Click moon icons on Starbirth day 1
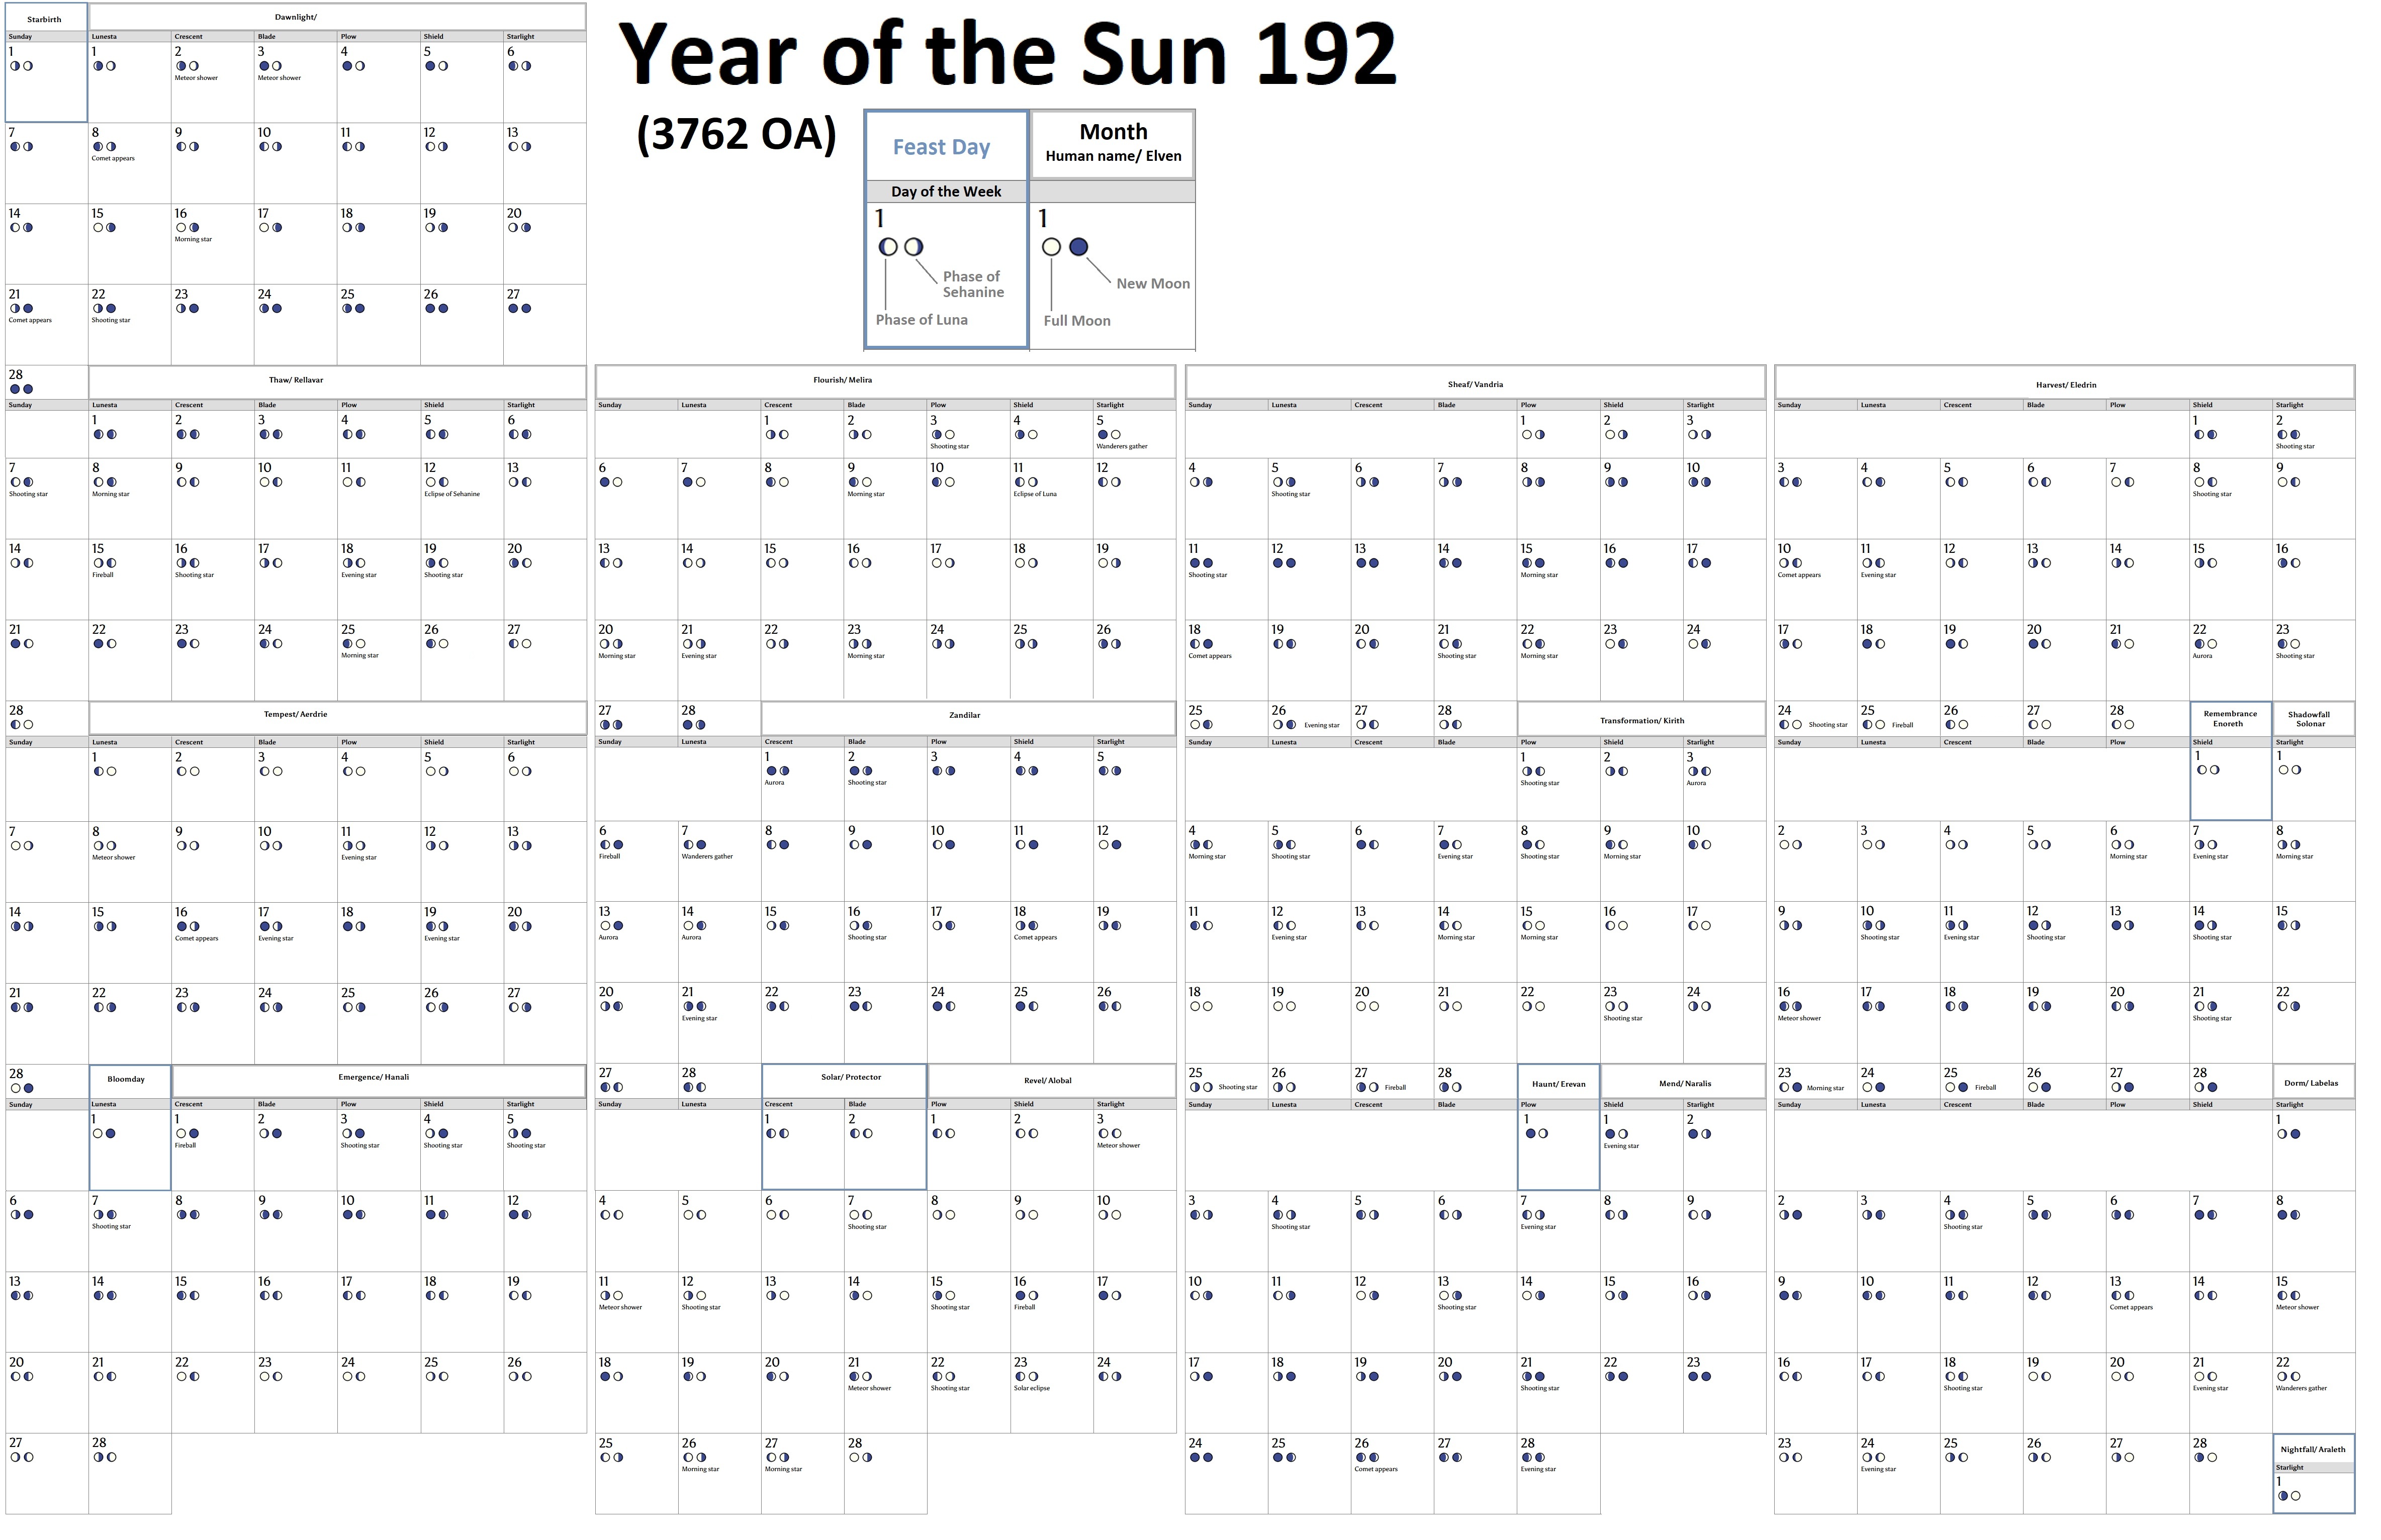This screenshot has height=1540, width=2381. (x=21, y=66)
